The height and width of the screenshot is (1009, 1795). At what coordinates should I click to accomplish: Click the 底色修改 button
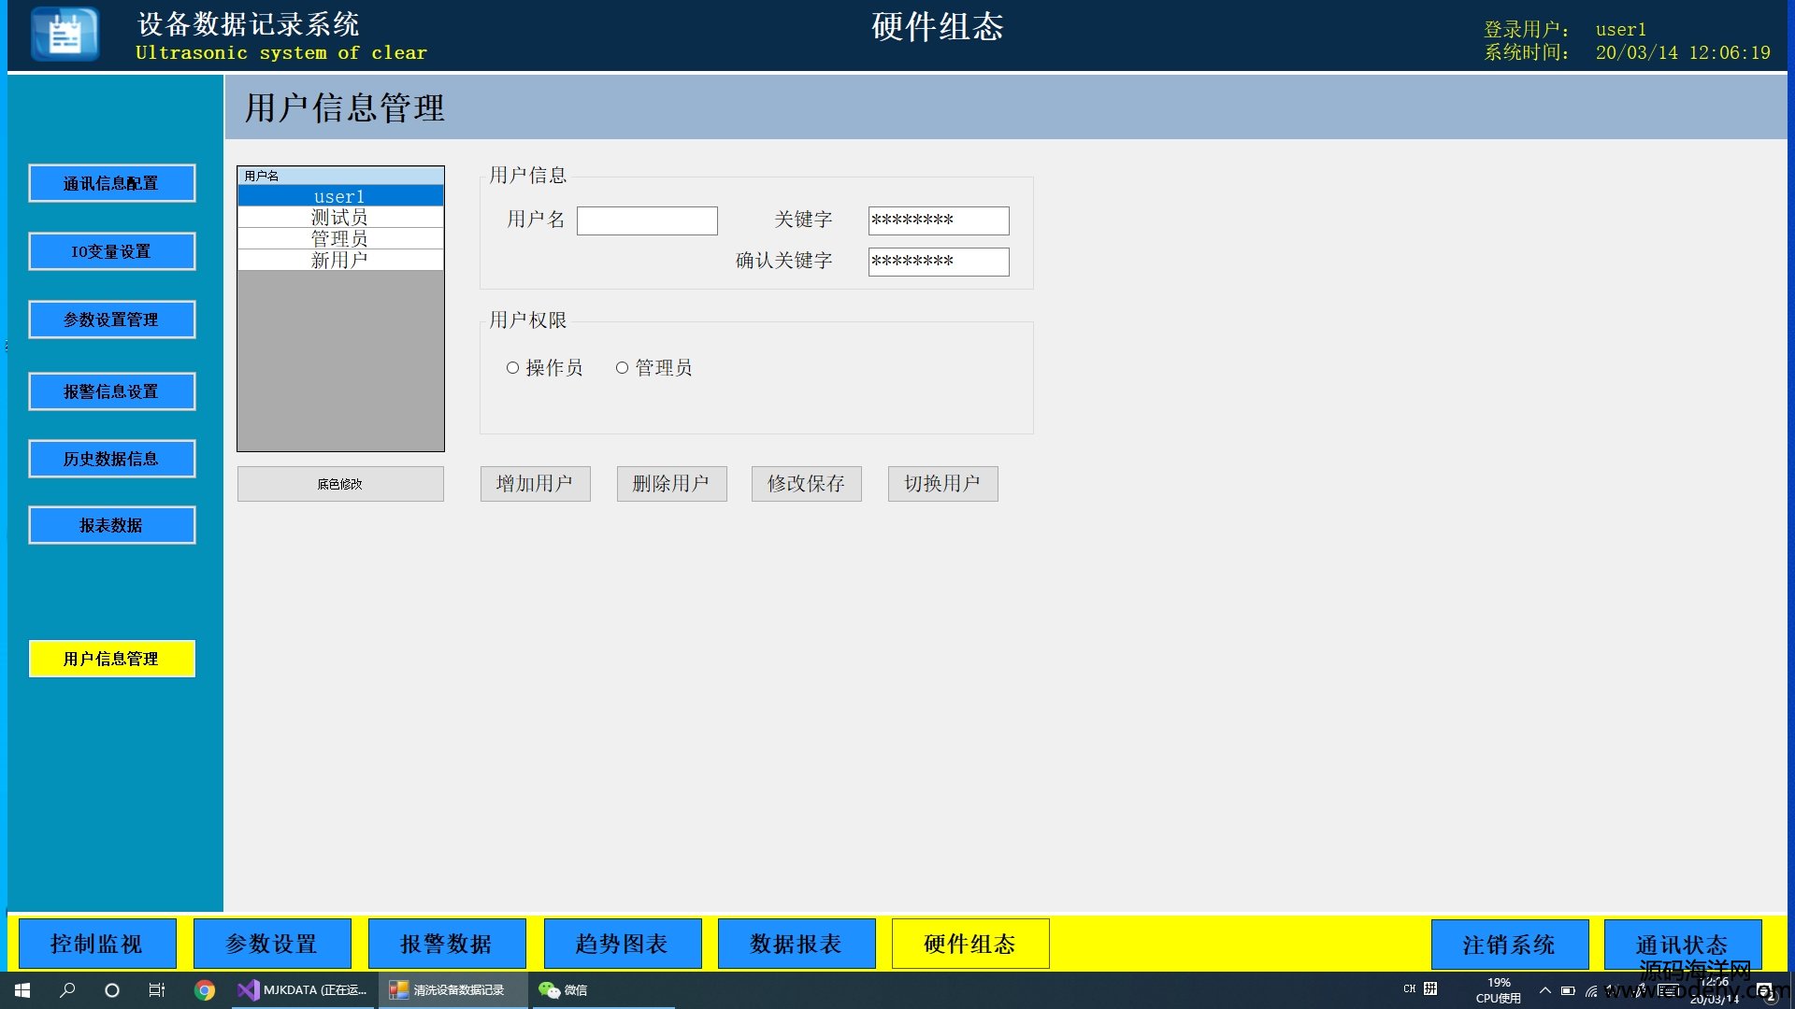pyautogui.click(x=340, y=484)
